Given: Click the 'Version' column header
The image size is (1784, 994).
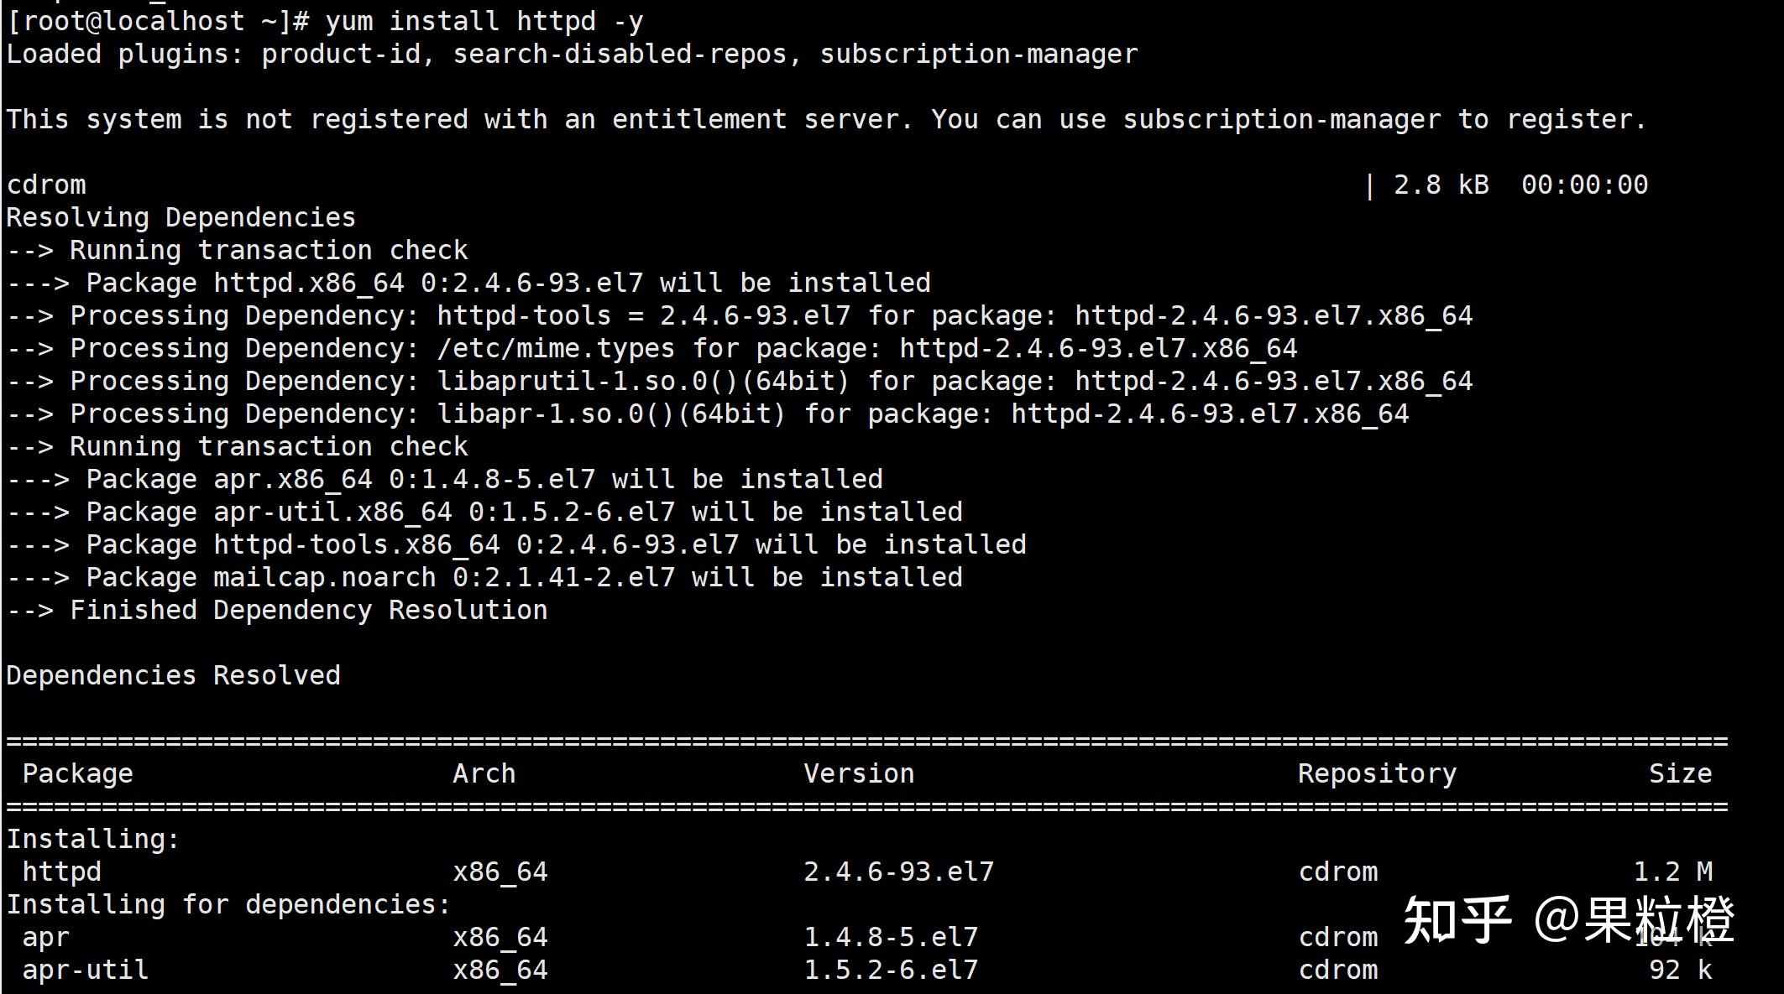Looking at the screenshot, I should (x=860, y=773).
